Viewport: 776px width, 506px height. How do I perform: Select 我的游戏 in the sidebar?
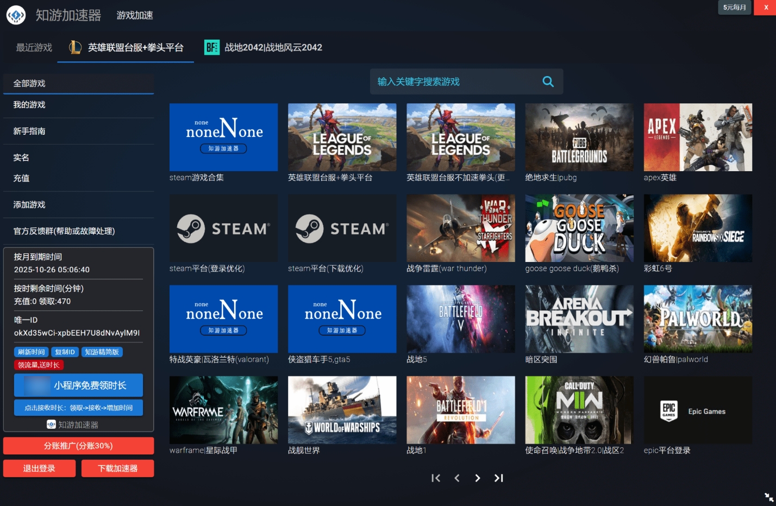tap(78, 105)
